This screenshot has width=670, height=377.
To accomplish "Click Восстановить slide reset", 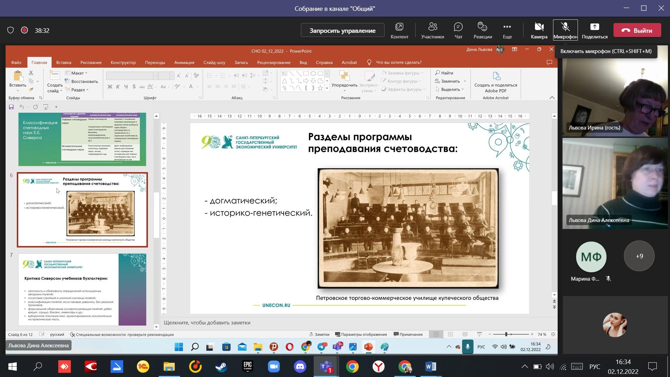I will pos(82,81).
